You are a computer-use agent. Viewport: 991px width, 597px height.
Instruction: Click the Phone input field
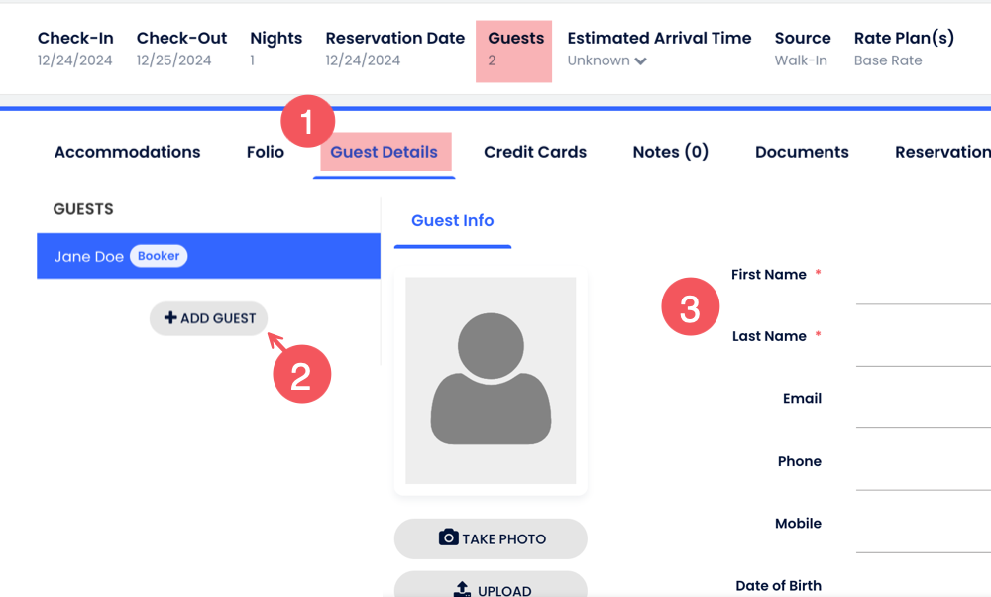point(922,474)
